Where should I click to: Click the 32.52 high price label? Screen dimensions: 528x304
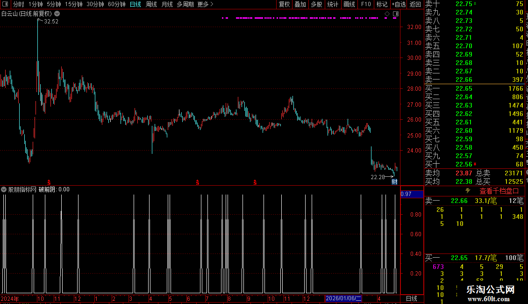click(x=51, y=21)
